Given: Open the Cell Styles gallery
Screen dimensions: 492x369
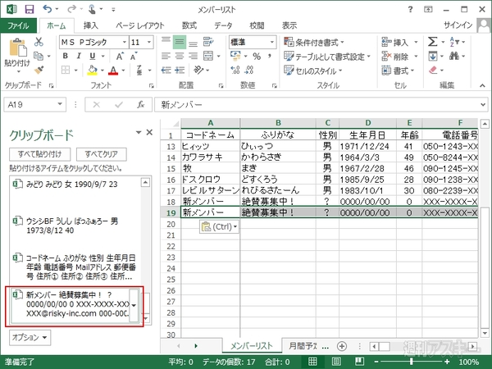Looking at the screenshot, I should pyautogui.click(x=312, y=71).
